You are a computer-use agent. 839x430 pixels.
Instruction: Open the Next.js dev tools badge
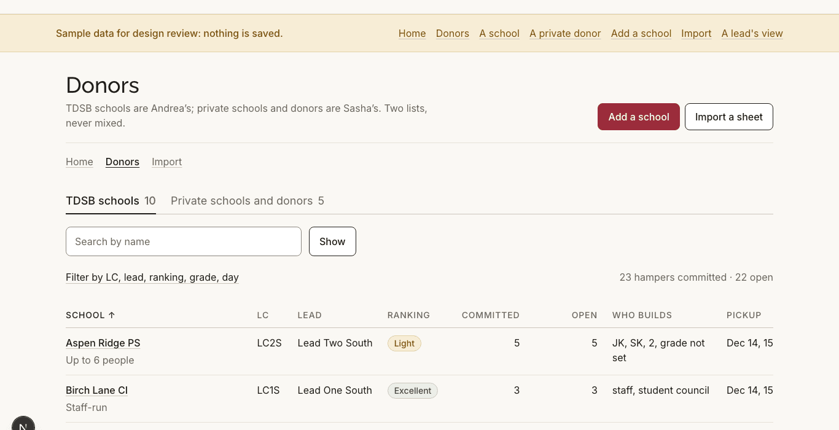point(23,425)
